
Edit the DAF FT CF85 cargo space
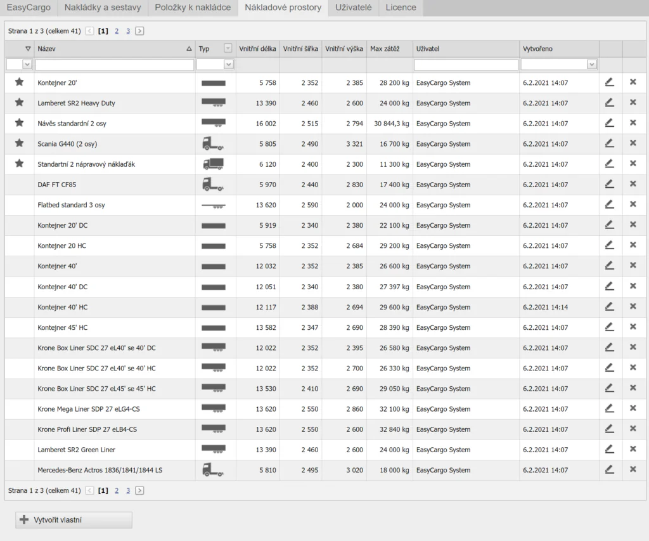pyautogui.click(x=609, y=184)
